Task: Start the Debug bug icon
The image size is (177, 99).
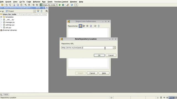Action: pos(63,5)
